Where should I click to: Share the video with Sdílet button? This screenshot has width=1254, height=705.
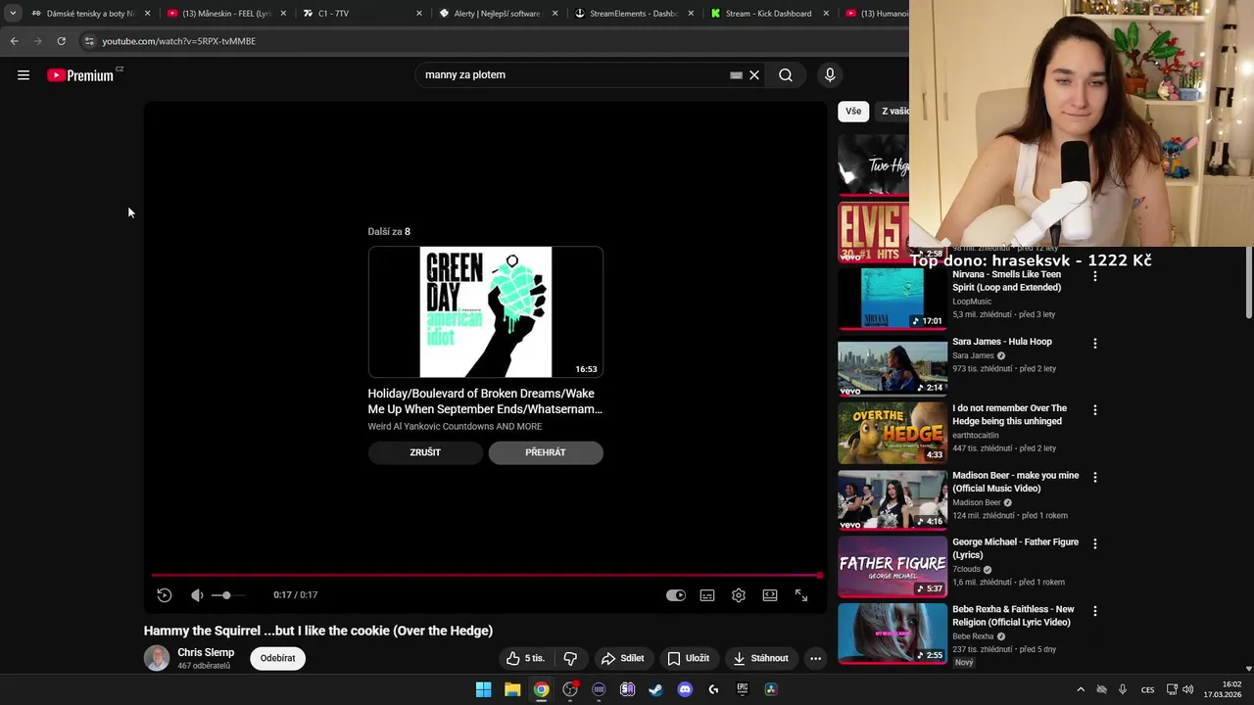click(x=623, y=658)
